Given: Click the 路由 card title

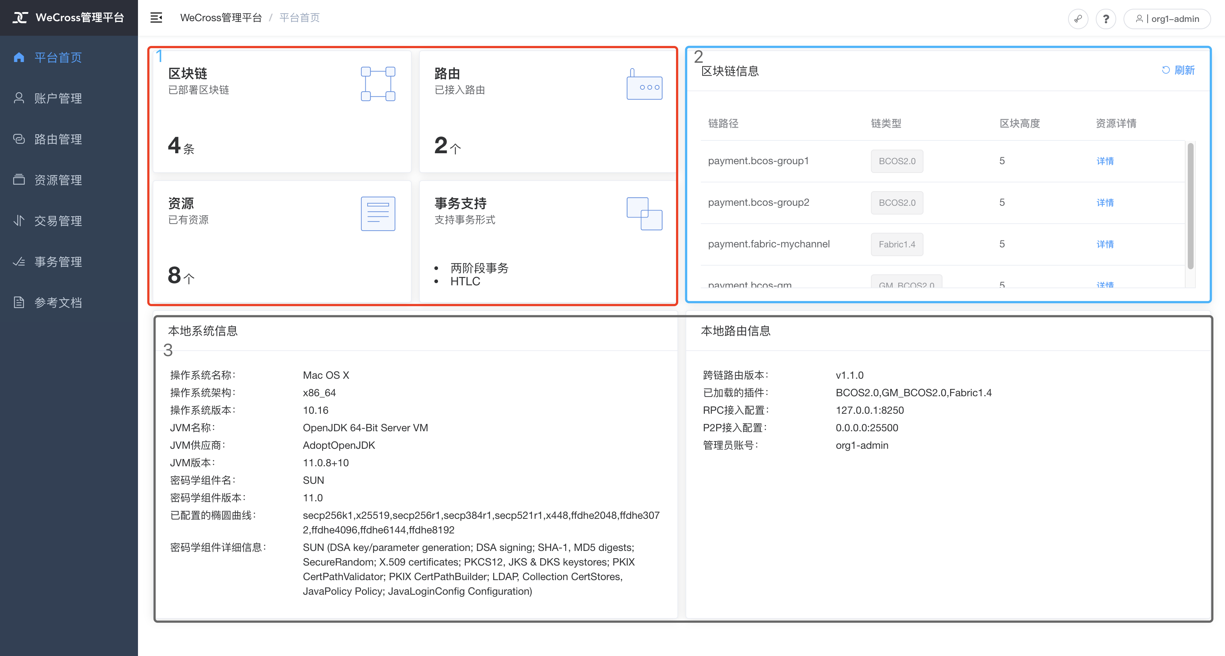Looking at the screenshot, I should pyautogui.click(x=448, y=74).
